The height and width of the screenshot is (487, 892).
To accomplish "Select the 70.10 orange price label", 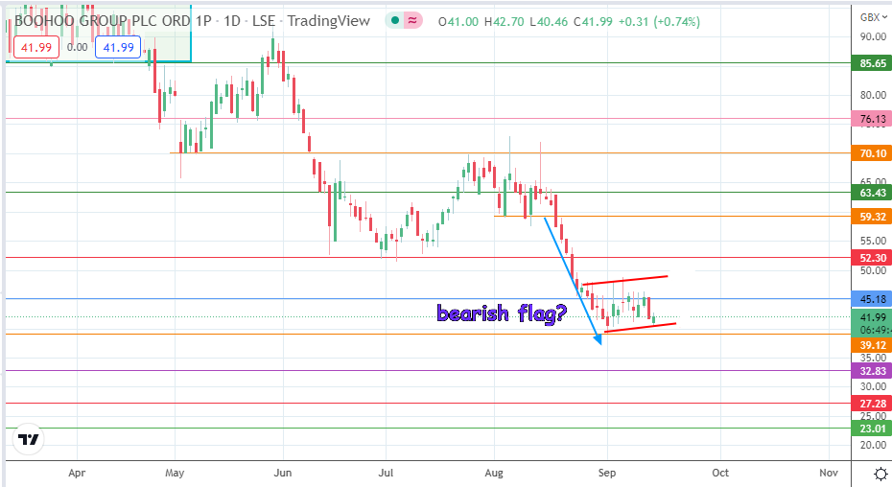I will point(872,153).
